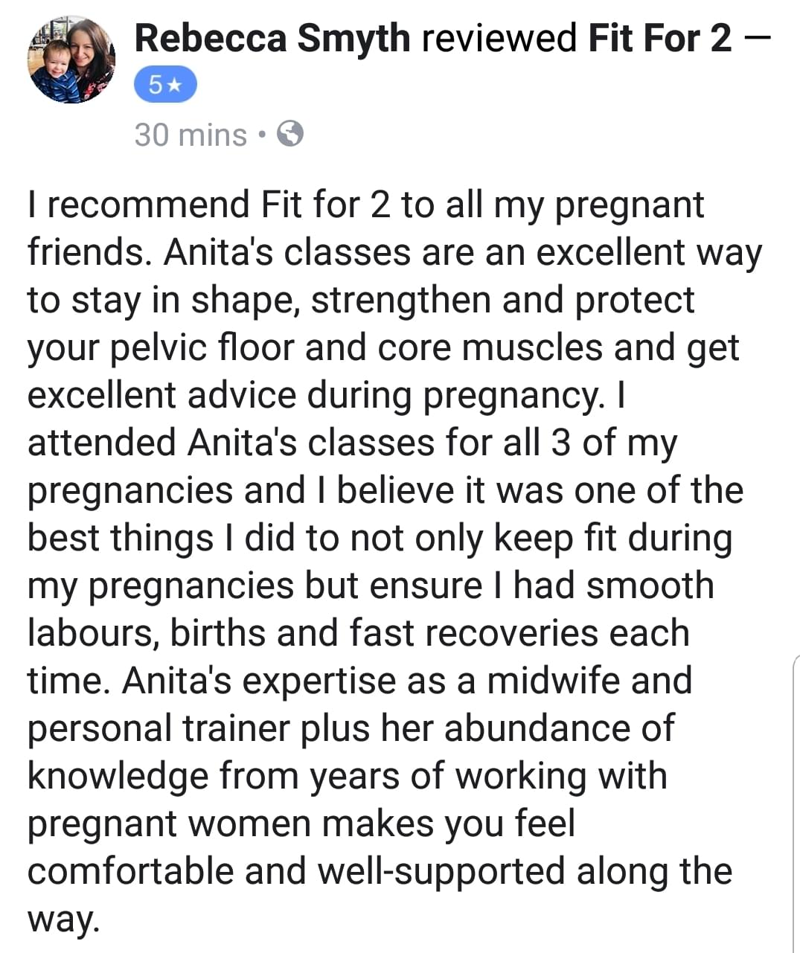This screenshot has height=953, width=800.
Task: Click the globe public privacy icon
Action: (x=290, y=135)
